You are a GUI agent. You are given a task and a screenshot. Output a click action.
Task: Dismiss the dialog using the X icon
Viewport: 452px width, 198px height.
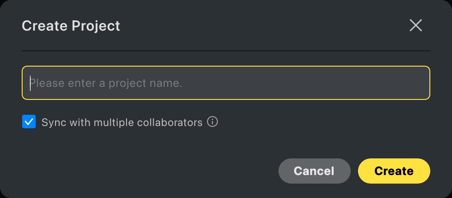(x=415, y=26)
